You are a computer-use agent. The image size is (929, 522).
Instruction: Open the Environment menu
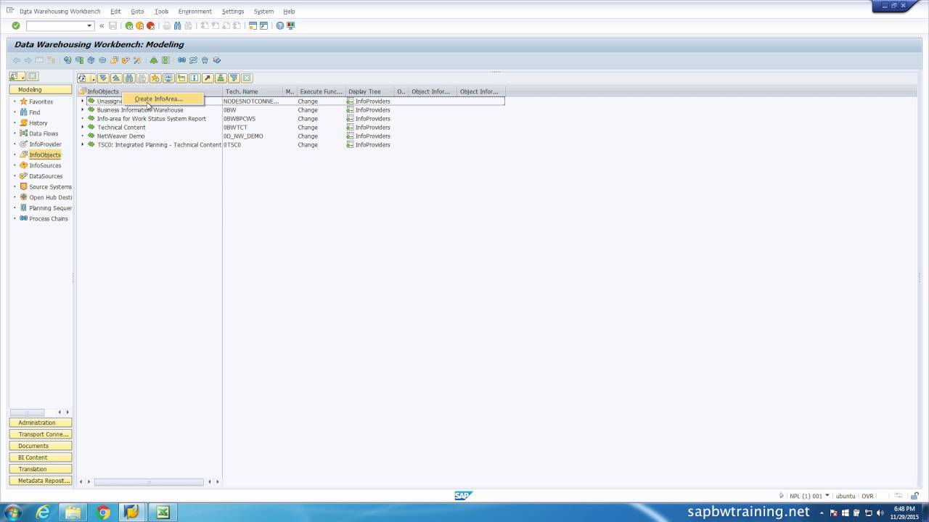click(x=195, y=12)
